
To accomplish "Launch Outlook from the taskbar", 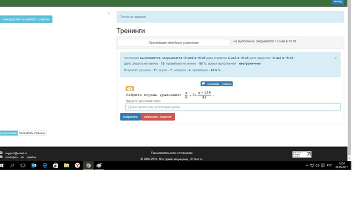I will (34, 166).
